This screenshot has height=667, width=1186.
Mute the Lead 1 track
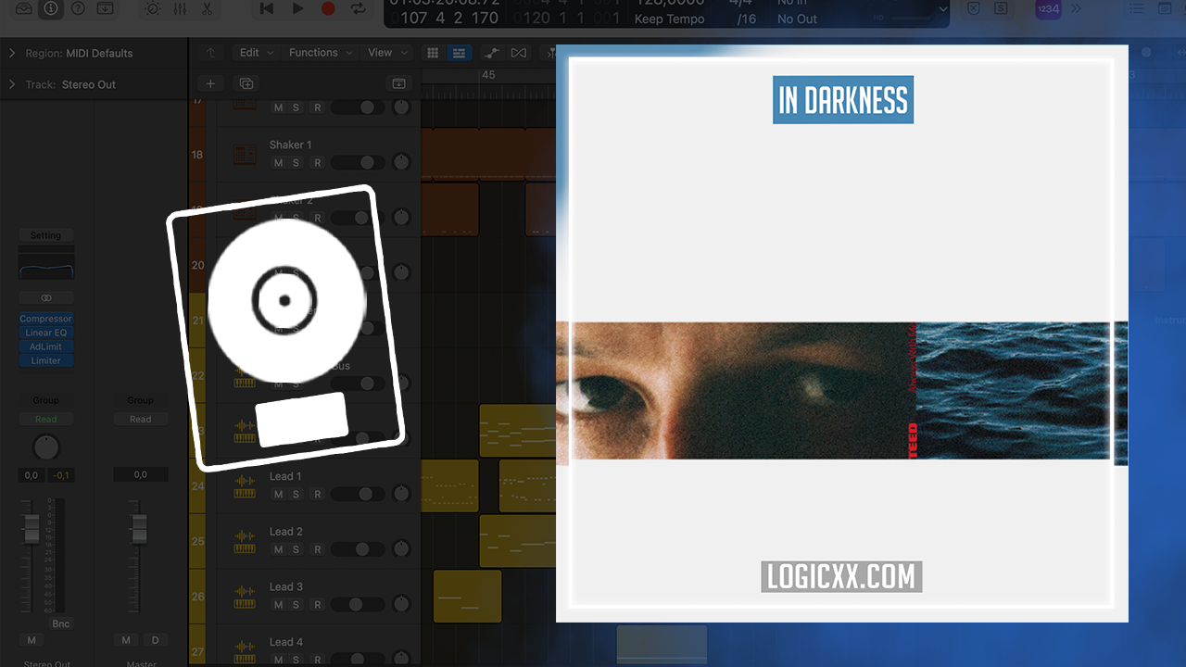click(x=278, y=495)
